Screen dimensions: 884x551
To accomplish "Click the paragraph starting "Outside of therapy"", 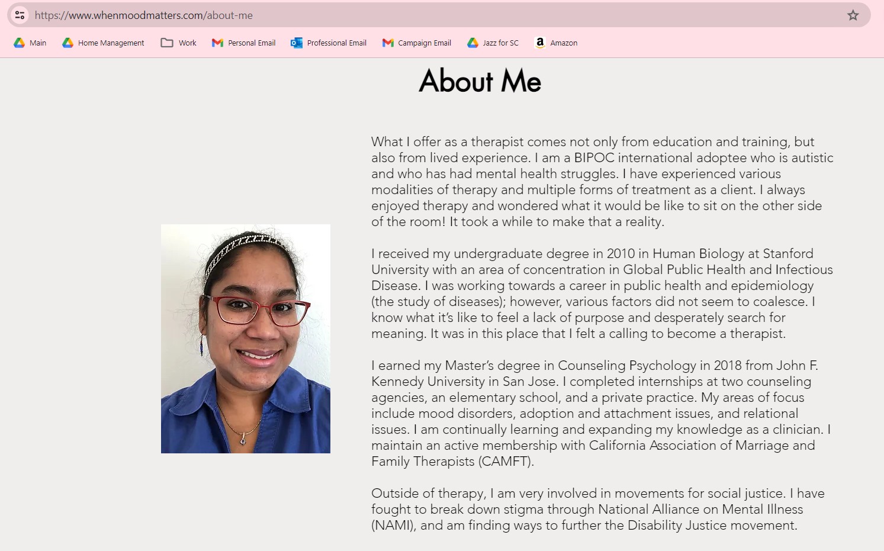I will [x=598, y=509].
